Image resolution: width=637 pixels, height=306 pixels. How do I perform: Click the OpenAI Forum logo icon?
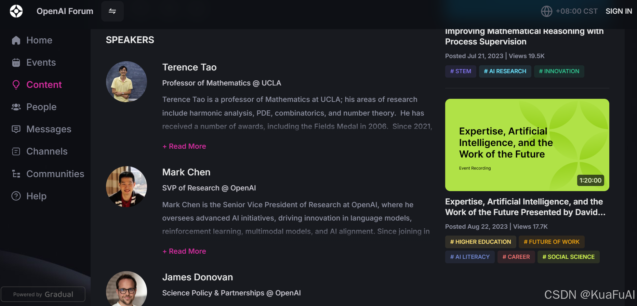click(x=16, y=11)
